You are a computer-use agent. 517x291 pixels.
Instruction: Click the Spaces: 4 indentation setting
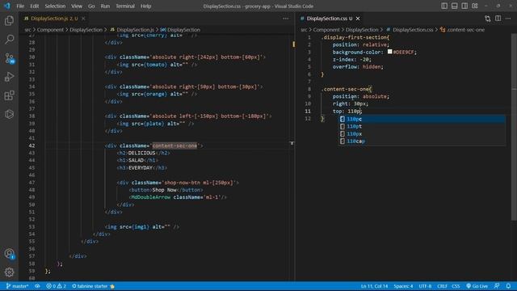tap(403, 286)
